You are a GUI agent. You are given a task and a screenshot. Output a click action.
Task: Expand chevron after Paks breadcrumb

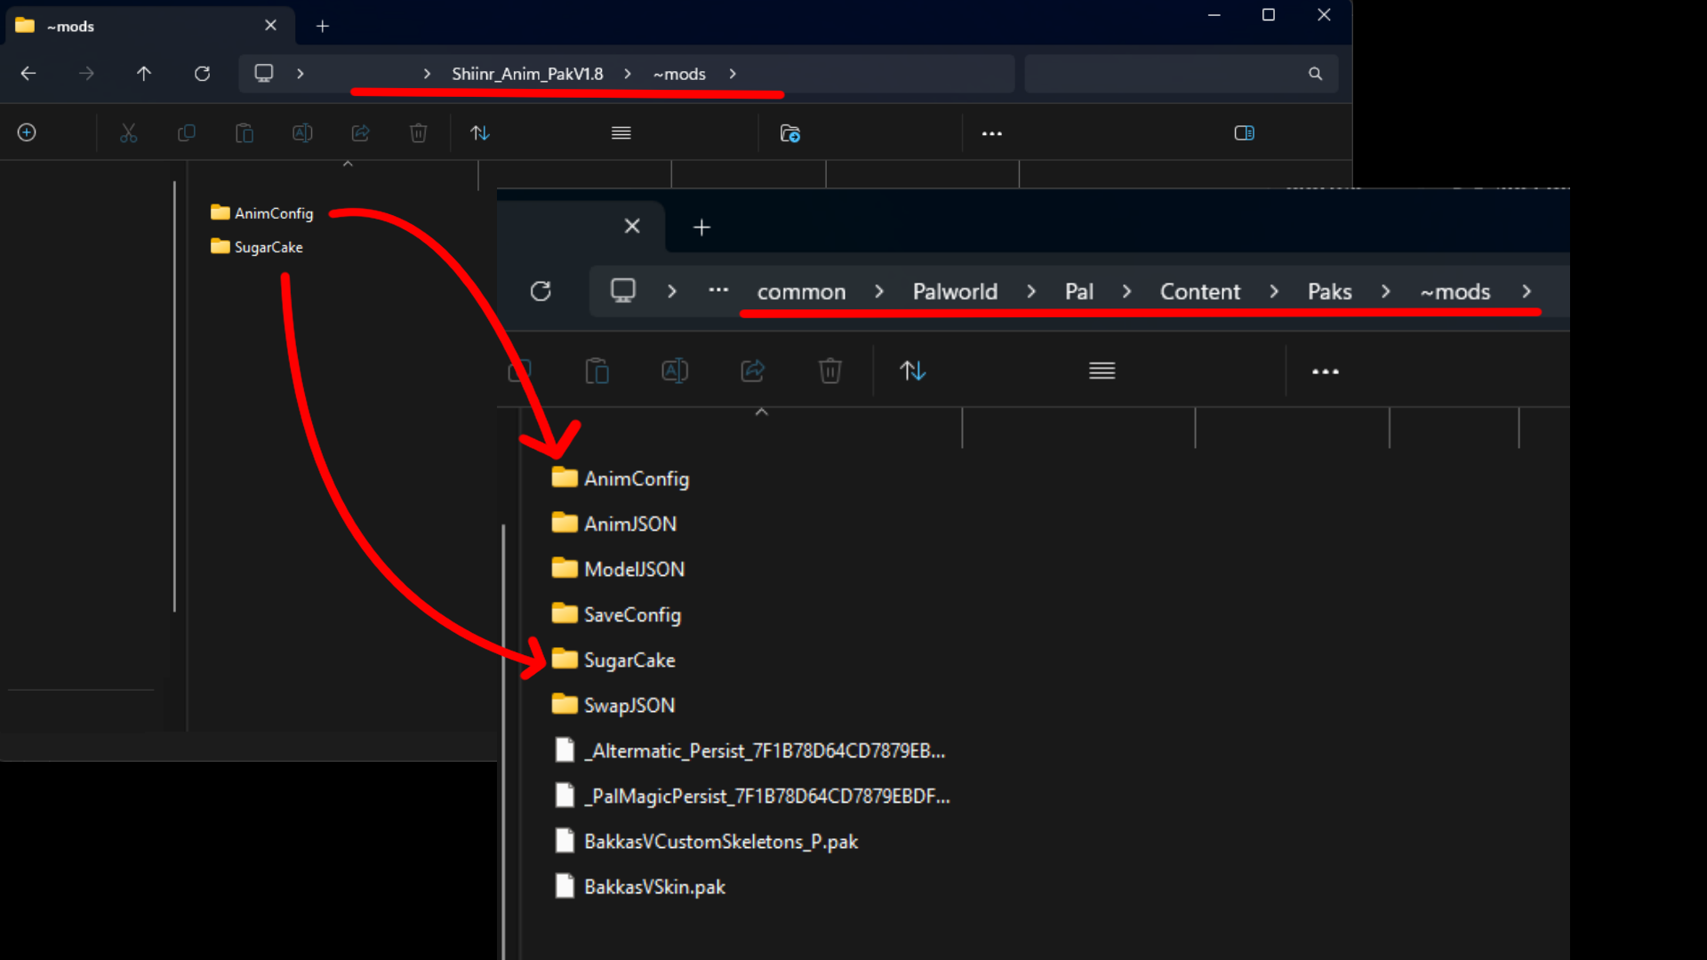tap(1385, 292)
